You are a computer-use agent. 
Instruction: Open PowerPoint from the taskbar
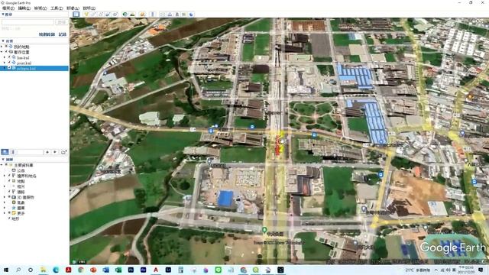(x=93, y=270)
